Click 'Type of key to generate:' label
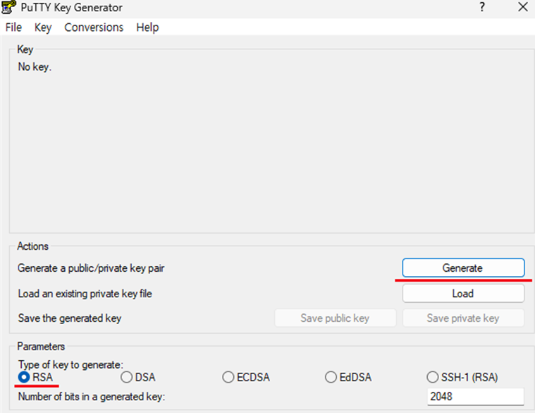Image resolution: width=535 pixels, height=413 pixels. 70,364
